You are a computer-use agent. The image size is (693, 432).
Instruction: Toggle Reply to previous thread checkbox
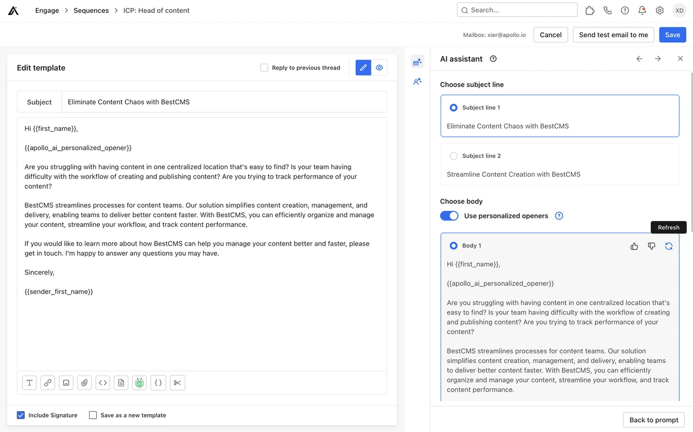coord(264,68)
